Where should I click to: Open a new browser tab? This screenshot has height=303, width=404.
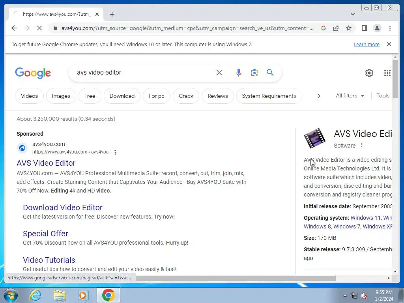tap(112, 14)
